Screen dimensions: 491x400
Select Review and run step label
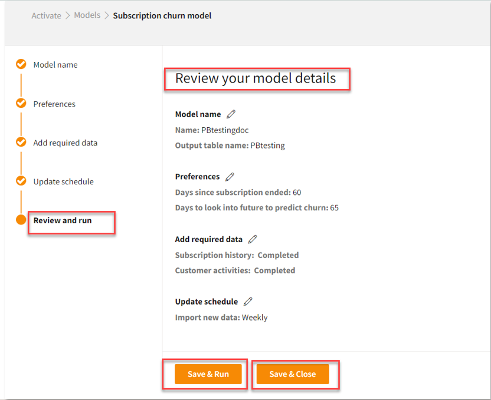tap(63, 220)
